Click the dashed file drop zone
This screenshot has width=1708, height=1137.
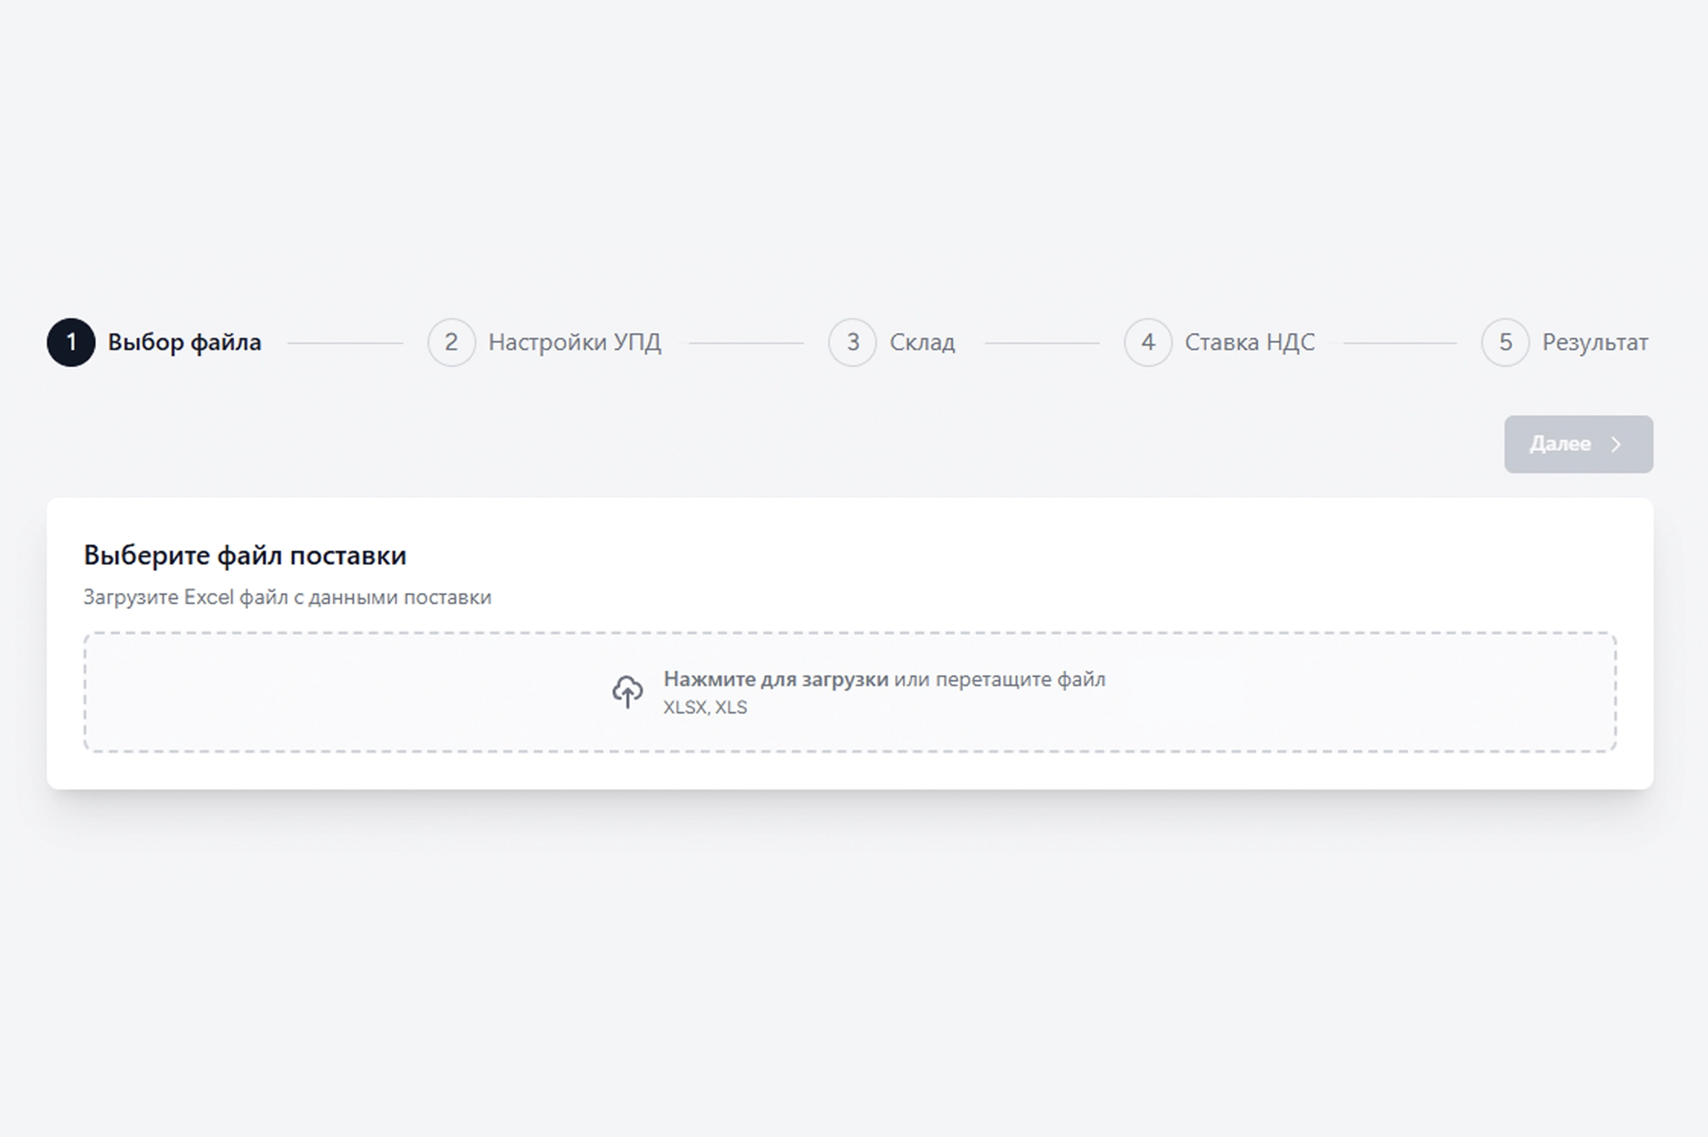coord(850,692)
